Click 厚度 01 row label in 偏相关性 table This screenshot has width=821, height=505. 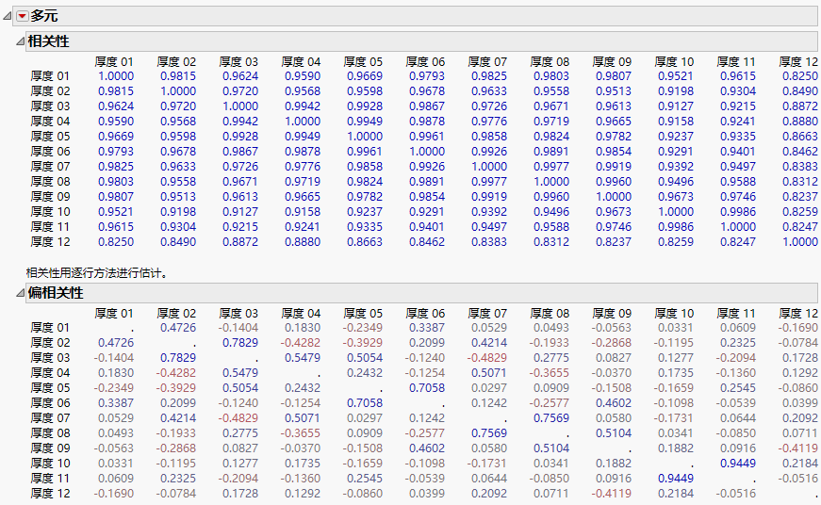50,328
